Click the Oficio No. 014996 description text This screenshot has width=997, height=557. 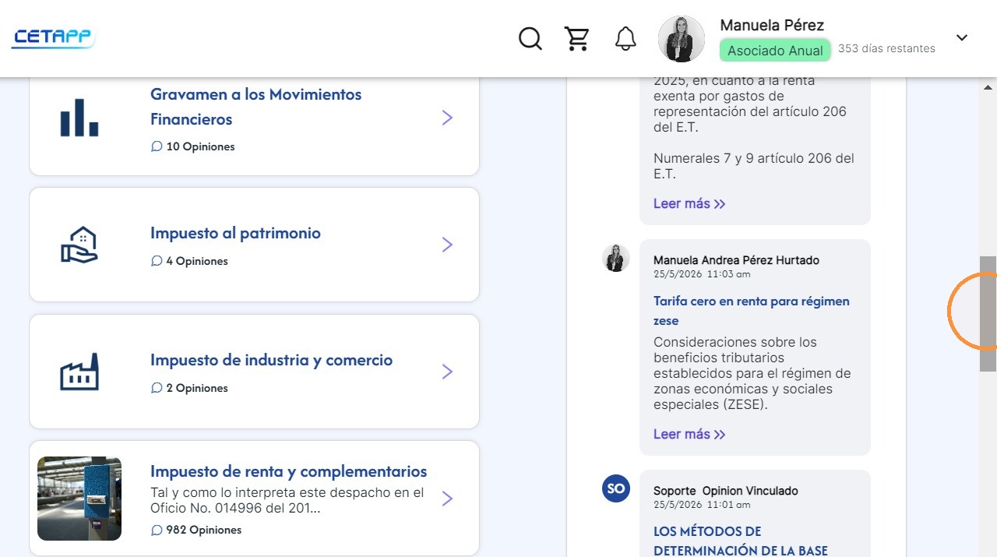pyautogui.click(x=287, y=500)
